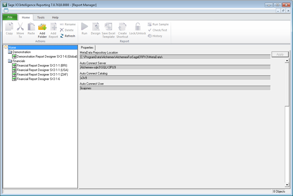
Task: Refresh the report list
Action: tap(67, 36)
